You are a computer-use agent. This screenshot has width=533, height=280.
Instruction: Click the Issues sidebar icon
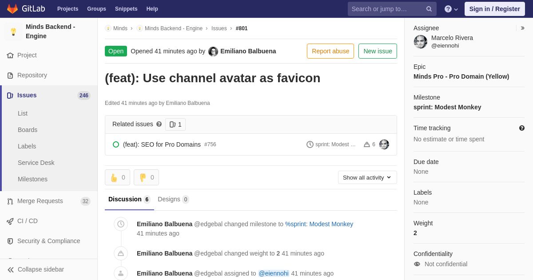pos(10,95)
